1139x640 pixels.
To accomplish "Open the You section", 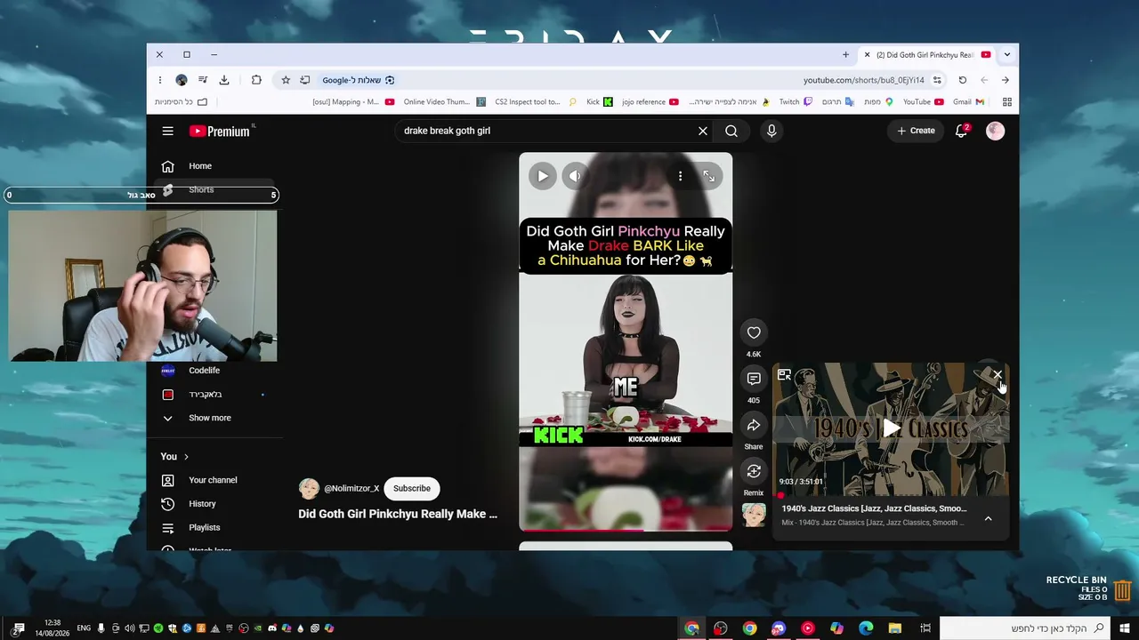I will [174, 456].
